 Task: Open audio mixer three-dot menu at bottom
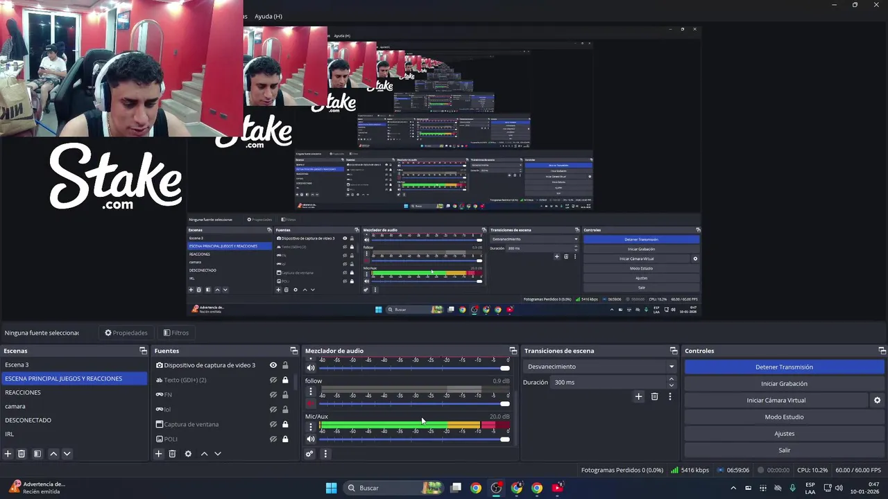click(325, 454)
